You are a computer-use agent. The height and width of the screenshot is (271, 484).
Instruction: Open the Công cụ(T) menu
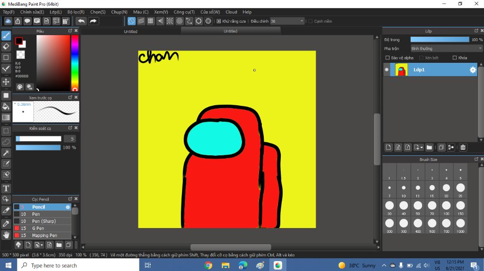pyautogui.click(x=184, y=12)
